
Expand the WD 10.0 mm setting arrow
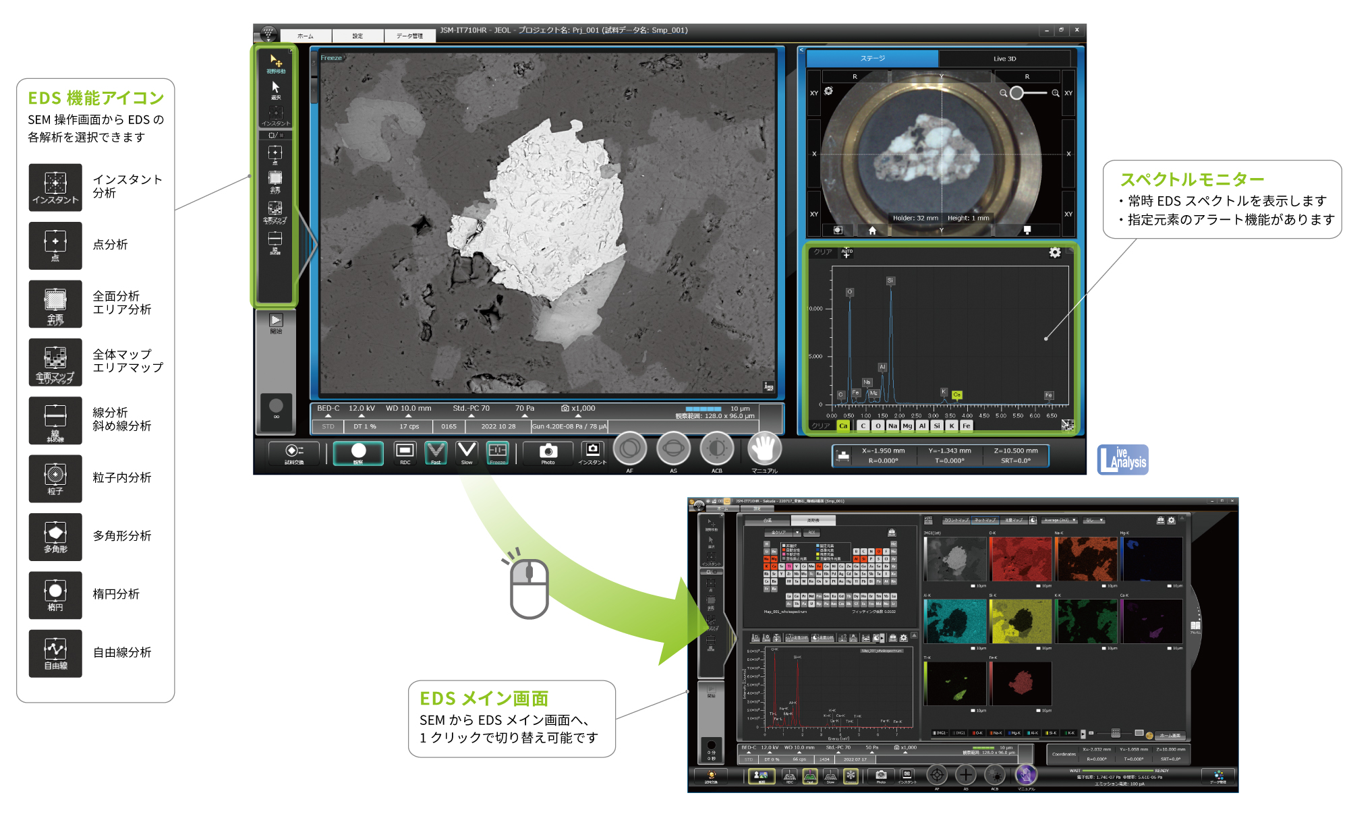[408, 416]
